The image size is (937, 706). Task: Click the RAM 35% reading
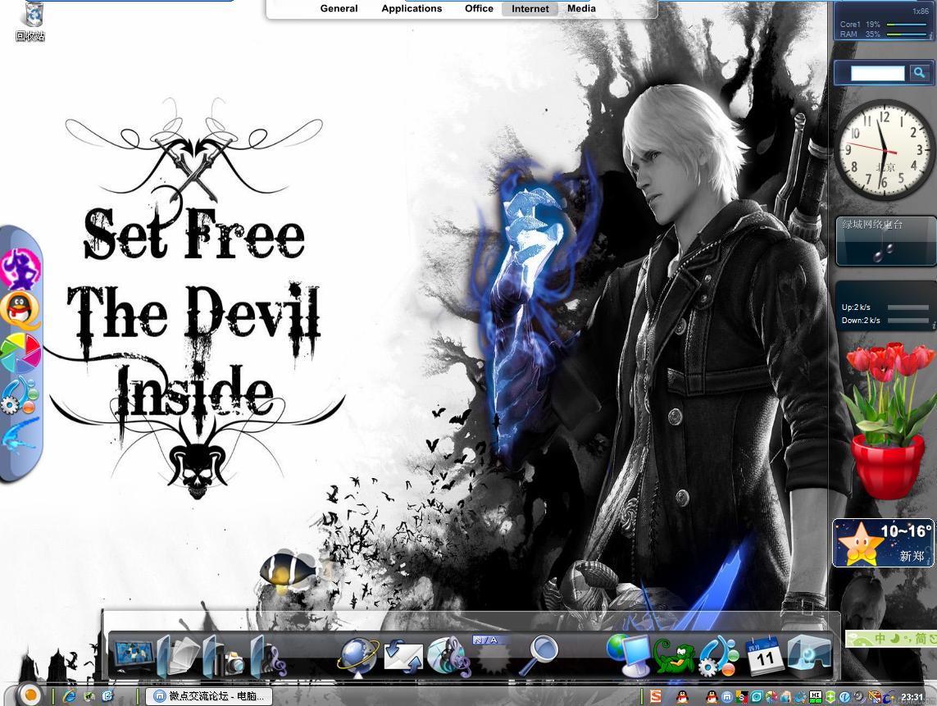[860, 34]
